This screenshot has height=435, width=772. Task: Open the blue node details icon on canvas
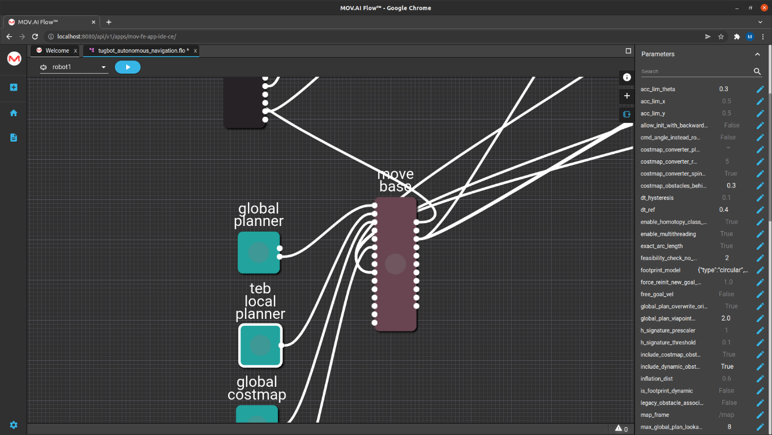(x=627, y=114)
